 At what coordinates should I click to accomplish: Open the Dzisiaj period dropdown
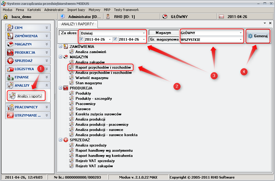click(x=144, y=33)
